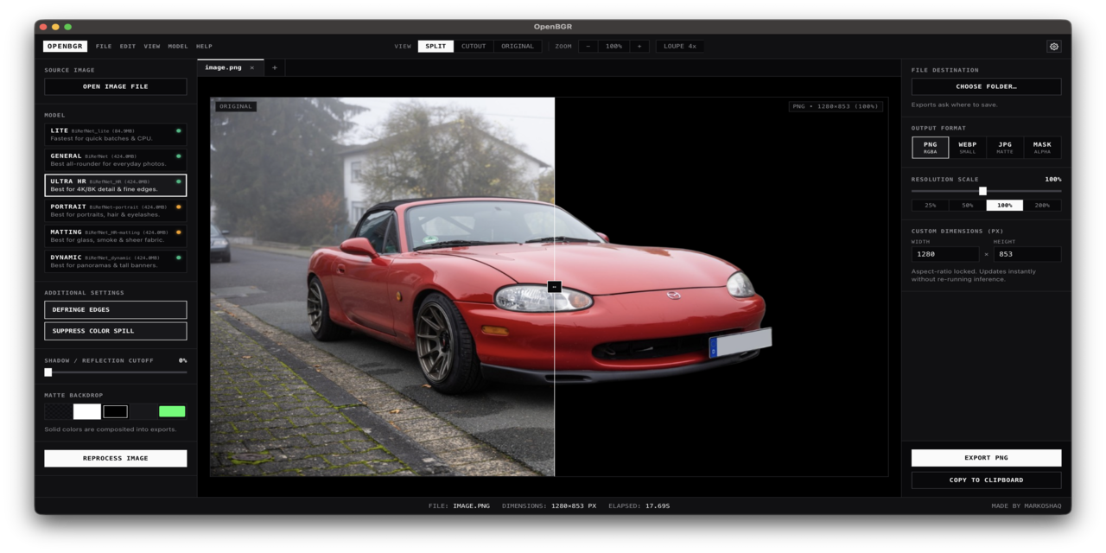Open the settings gear in the top bar

tap(1053, 47)
